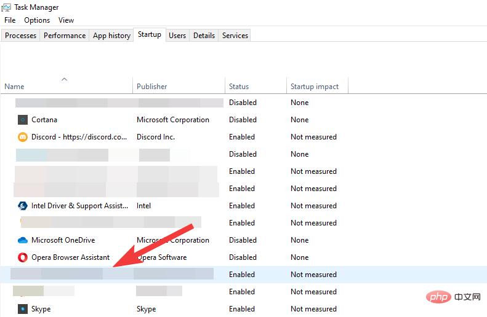The height and width of the screenshot is (317, 487).
Task: Open the File menu
Action: pos(10,20)
